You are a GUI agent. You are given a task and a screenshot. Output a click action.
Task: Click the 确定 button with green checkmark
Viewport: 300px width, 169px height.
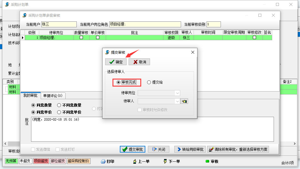116,62
